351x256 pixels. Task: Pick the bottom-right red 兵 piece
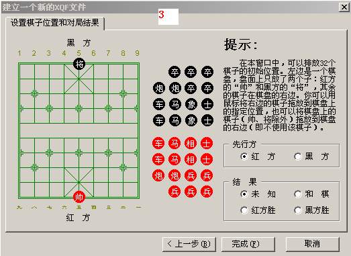(207, 191)
